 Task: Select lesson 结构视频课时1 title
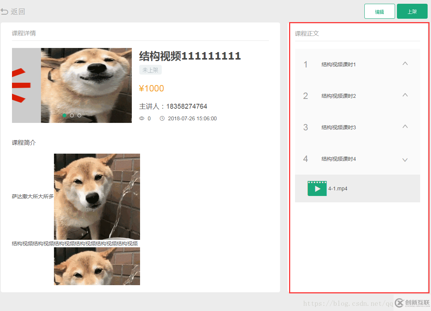[x=339, y=64]
